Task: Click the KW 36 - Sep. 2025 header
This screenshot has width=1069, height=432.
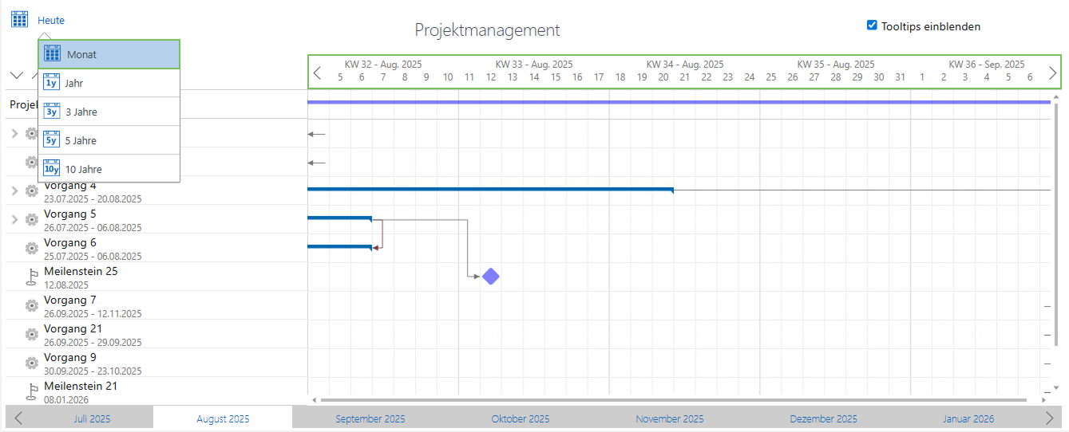Action: click(987, 64)
